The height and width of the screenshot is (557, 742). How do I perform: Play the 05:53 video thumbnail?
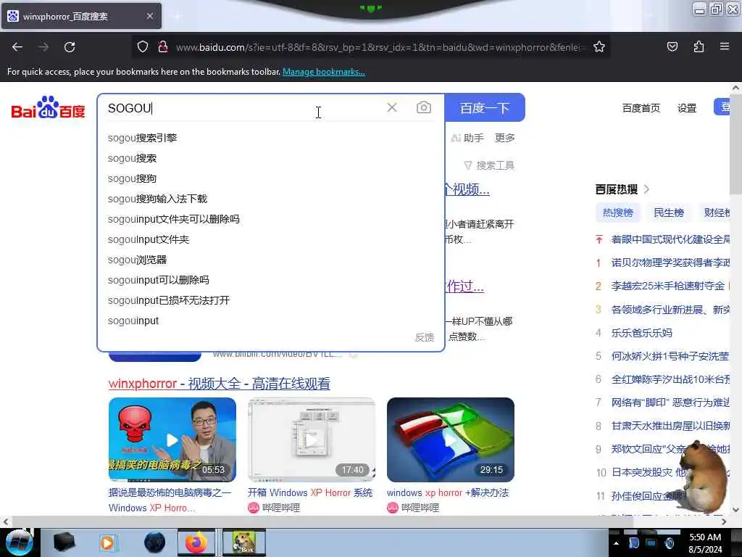(172, 440)
